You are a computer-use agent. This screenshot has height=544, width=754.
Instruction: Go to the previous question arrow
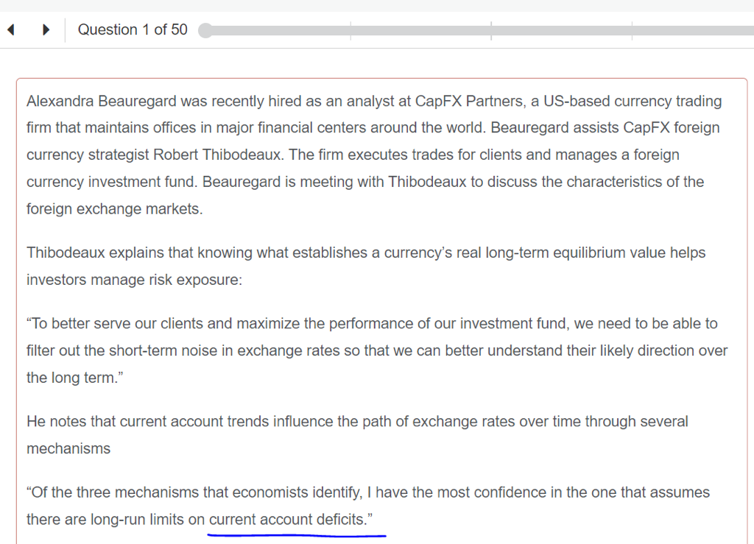(x=11, y=30)
